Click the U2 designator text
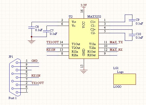The height and width of the screenshot is (105, 146). click(71, 16)
